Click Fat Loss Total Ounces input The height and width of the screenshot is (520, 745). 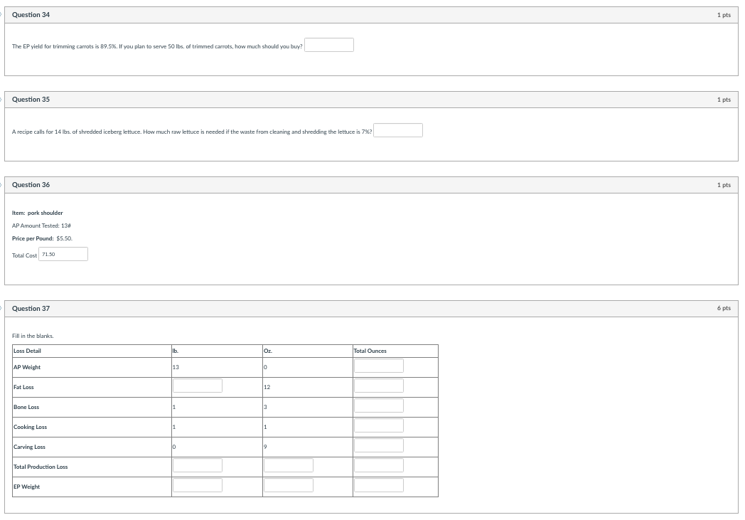[x=379, y=386]
